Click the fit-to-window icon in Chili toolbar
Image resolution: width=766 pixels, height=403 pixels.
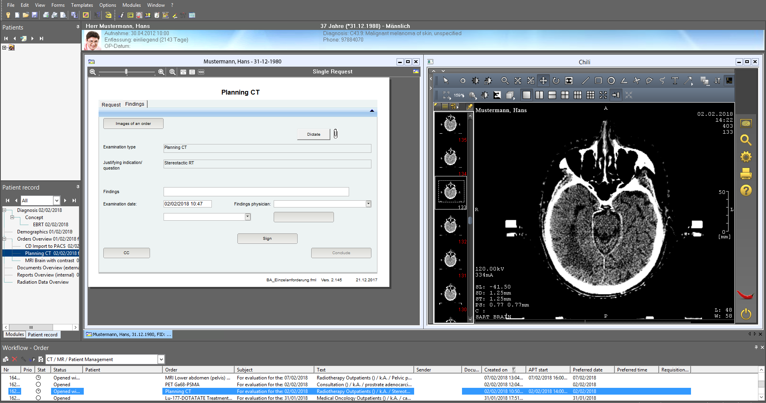(x=518, y=81)
